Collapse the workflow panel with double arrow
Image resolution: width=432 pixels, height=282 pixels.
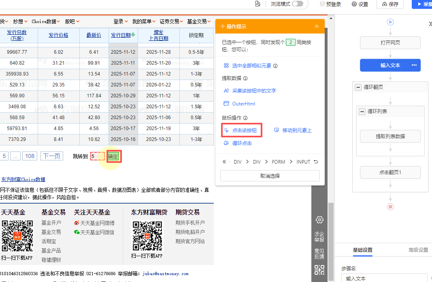[430, 24]
